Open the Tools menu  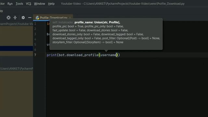19,4
